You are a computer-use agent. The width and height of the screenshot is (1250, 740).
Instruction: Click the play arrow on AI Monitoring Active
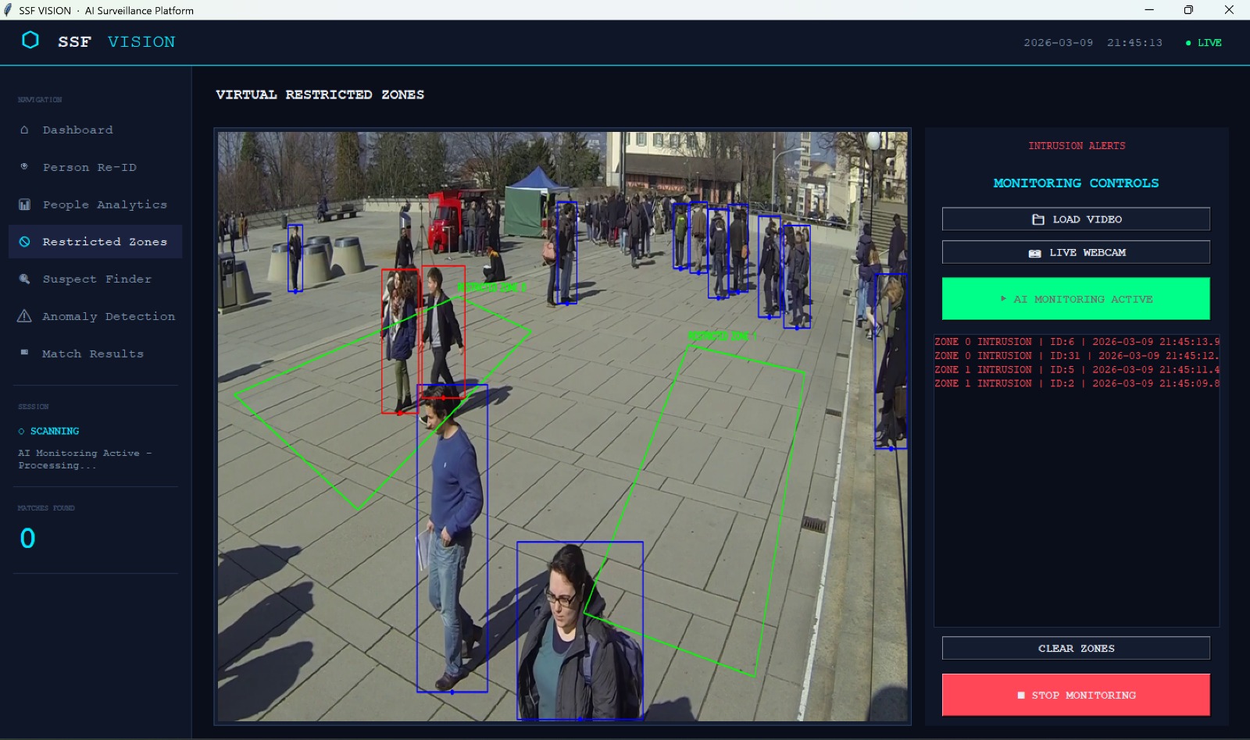click(x=1004, y=298)
